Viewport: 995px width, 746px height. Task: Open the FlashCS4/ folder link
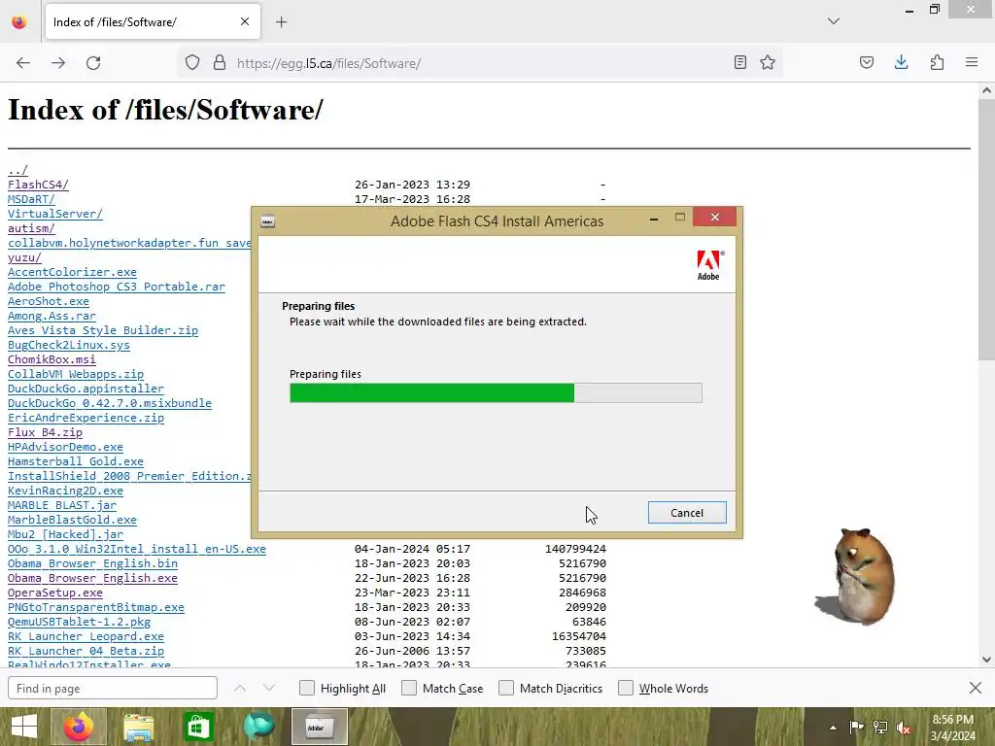point(38,185)
